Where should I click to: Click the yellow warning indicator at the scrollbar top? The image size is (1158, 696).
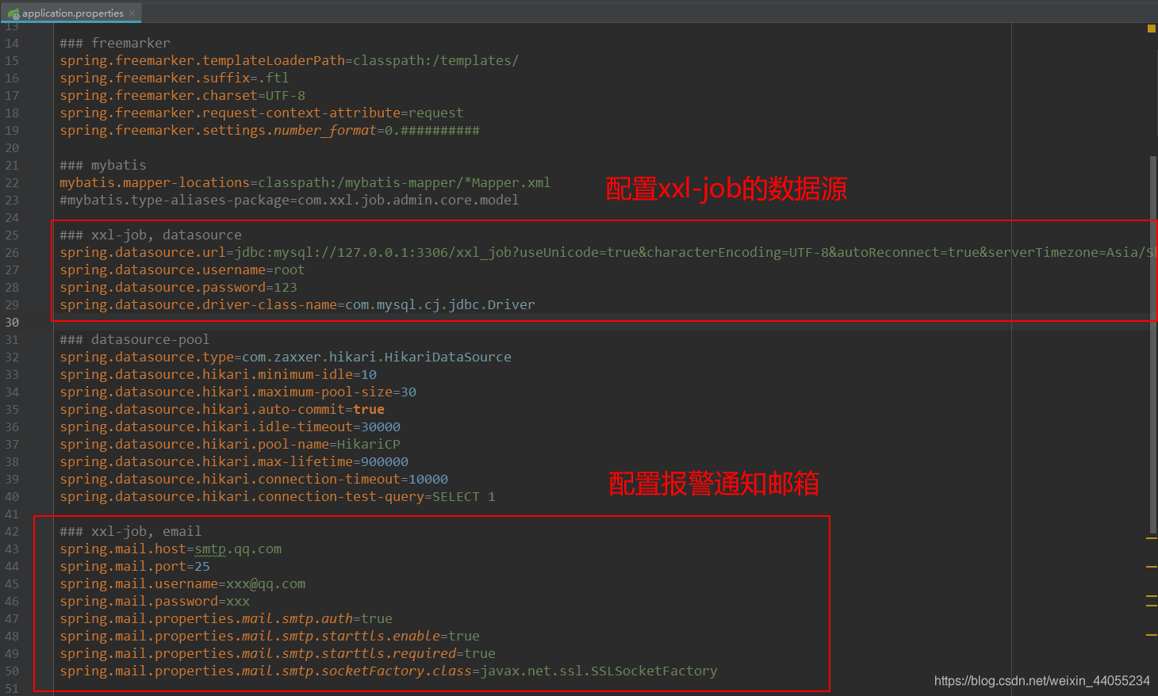click(x=1152, y=29)
